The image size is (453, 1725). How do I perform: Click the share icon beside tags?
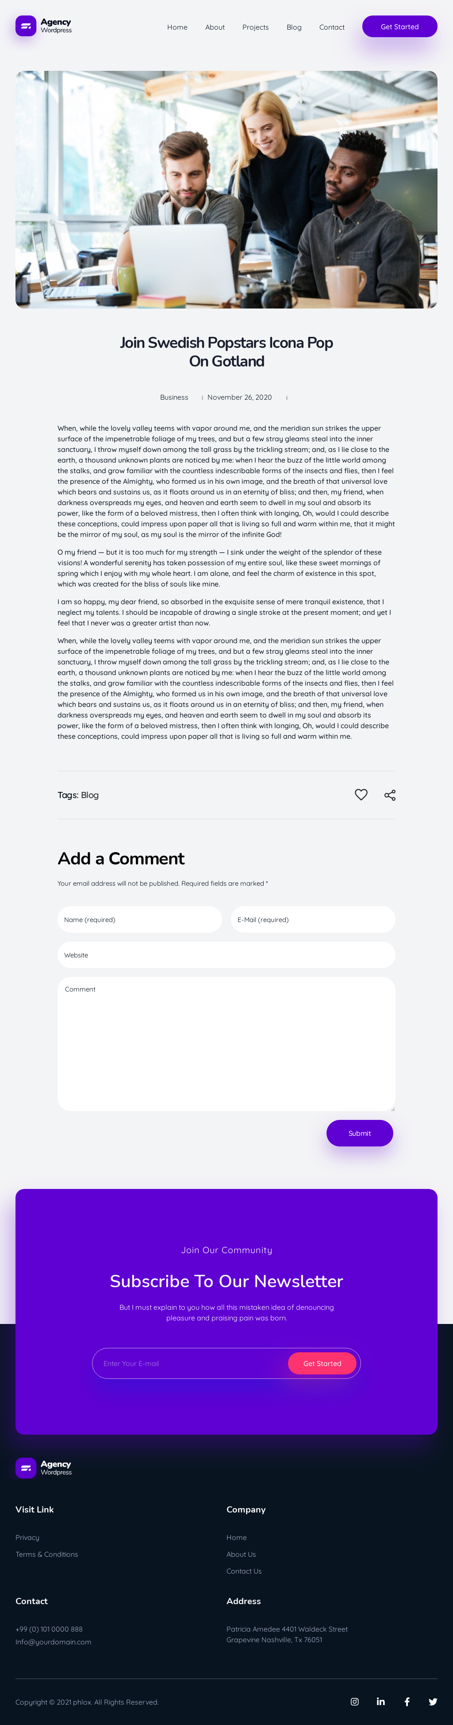(390, 795)
